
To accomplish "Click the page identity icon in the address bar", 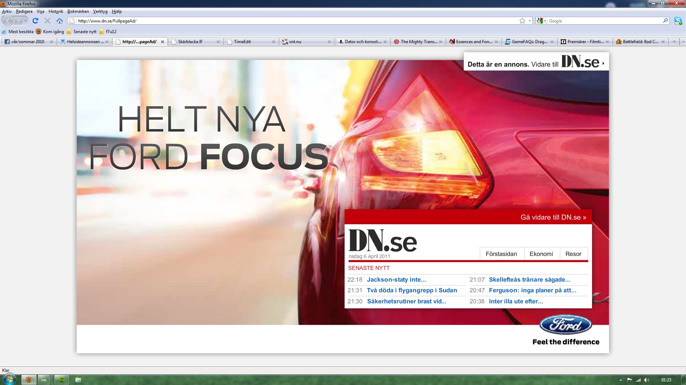I will click(72, 21).
